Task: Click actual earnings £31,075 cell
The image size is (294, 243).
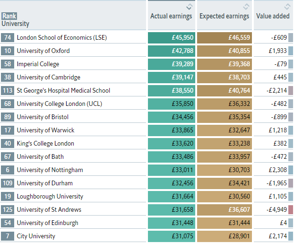Action: click(172, 236)
